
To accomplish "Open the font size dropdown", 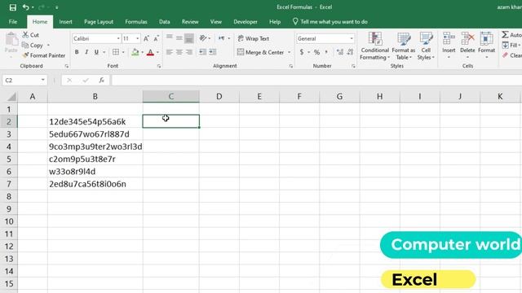I will 137,38.
